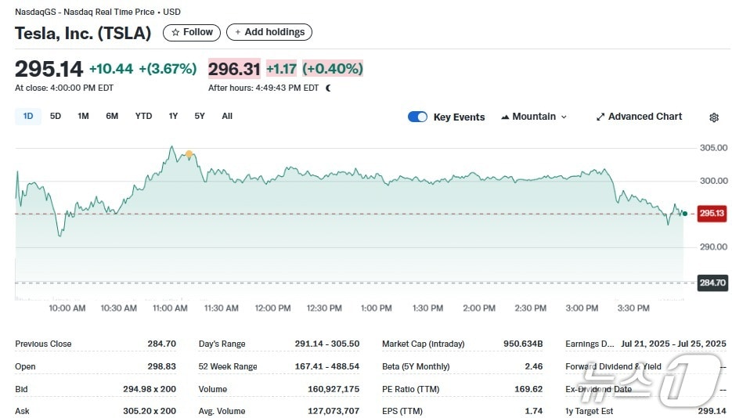Image resolution: width=732 pixels, height=418 pixels.
Task: Switch chart to 6M range
Action: pos(112,116)
